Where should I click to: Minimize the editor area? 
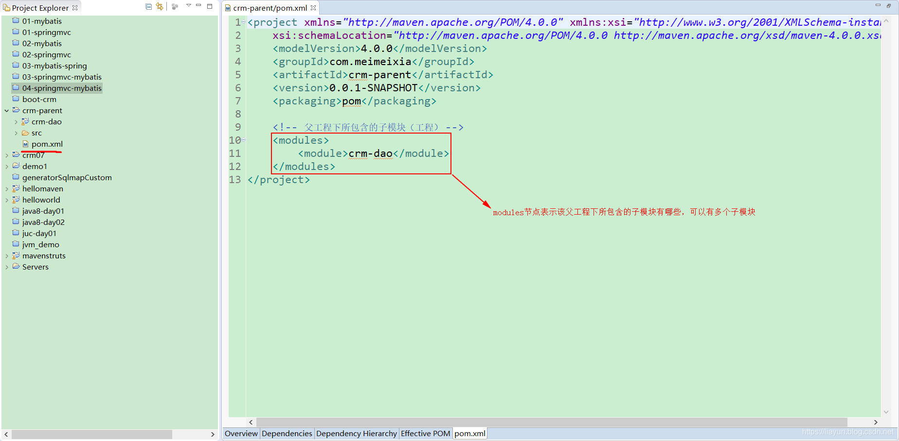coord(878,5)
